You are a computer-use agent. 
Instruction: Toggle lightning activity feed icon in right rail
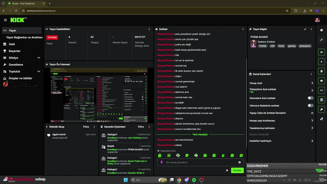tap(321, 62)
